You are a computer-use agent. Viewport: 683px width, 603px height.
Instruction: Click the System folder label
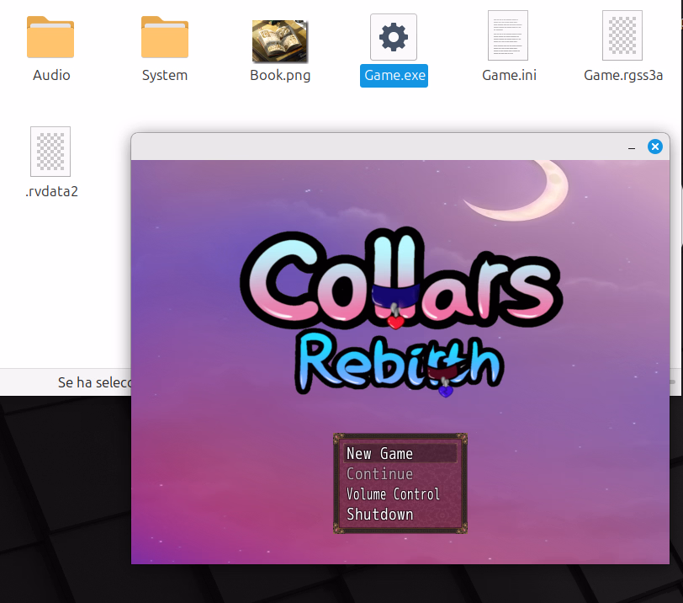pos(165,75)
